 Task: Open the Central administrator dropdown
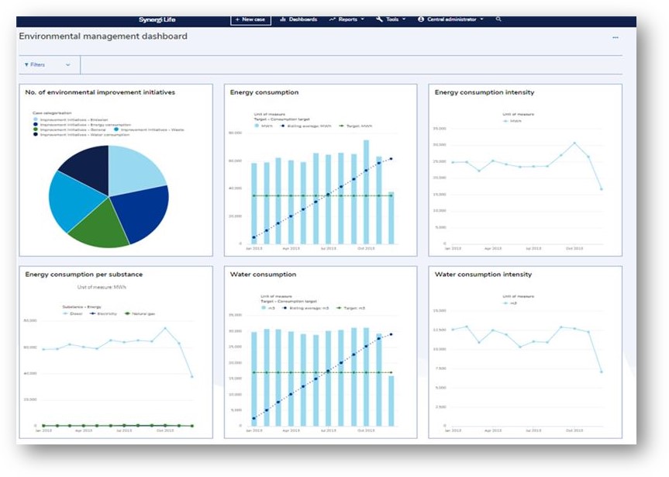click(453, 19)
